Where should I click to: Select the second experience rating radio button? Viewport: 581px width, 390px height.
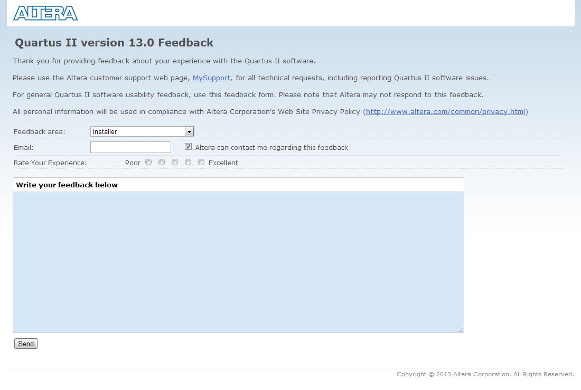[162, 162]
